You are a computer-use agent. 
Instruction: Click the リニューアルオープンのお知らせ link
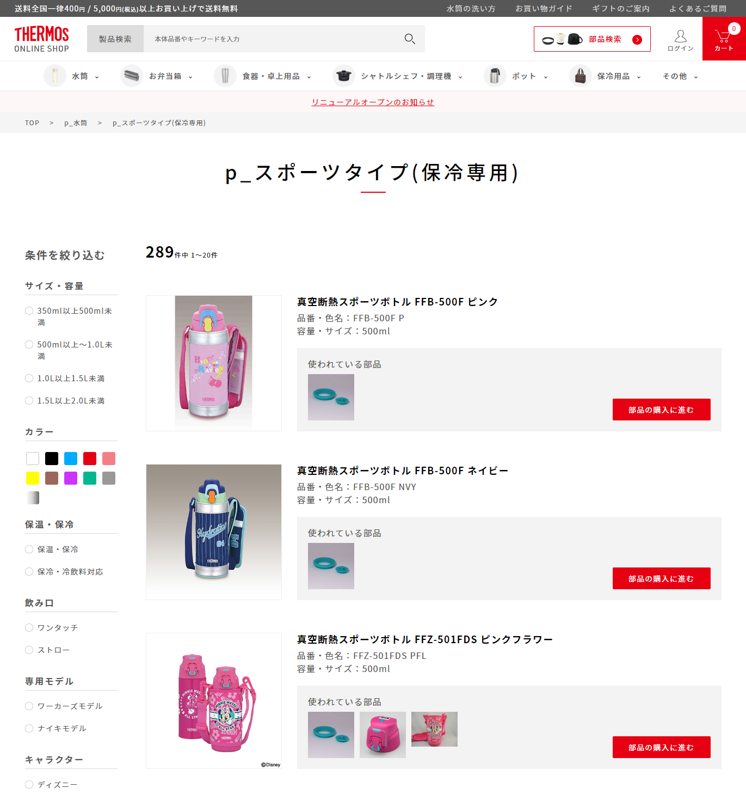point(373,102)
